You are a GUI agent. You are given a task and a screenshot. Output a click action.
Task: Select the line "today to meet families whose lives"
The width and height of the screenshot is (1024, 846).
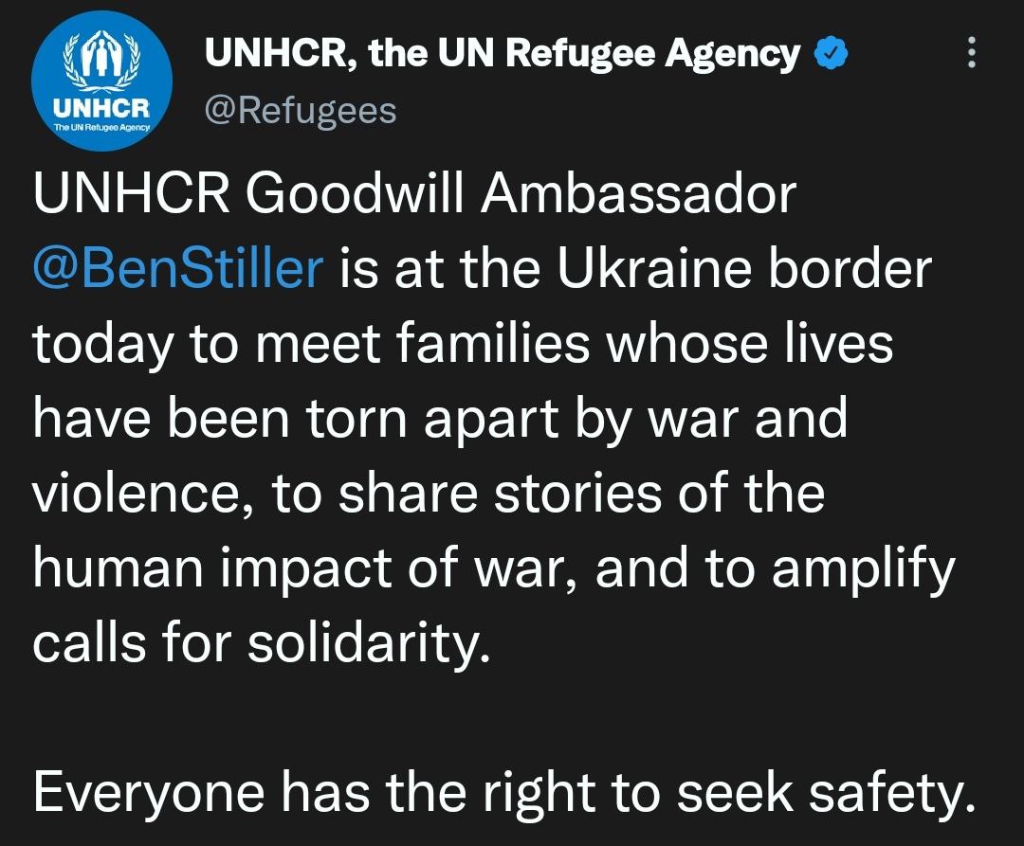[x=463, y=343]
